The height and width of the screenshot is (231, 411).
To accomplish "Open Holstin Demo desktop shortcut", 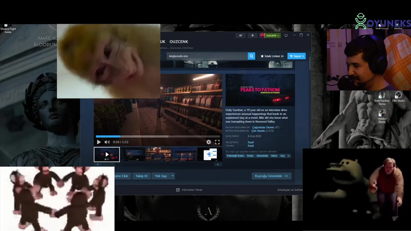I will pyautogui.click(x=382, y=117).
